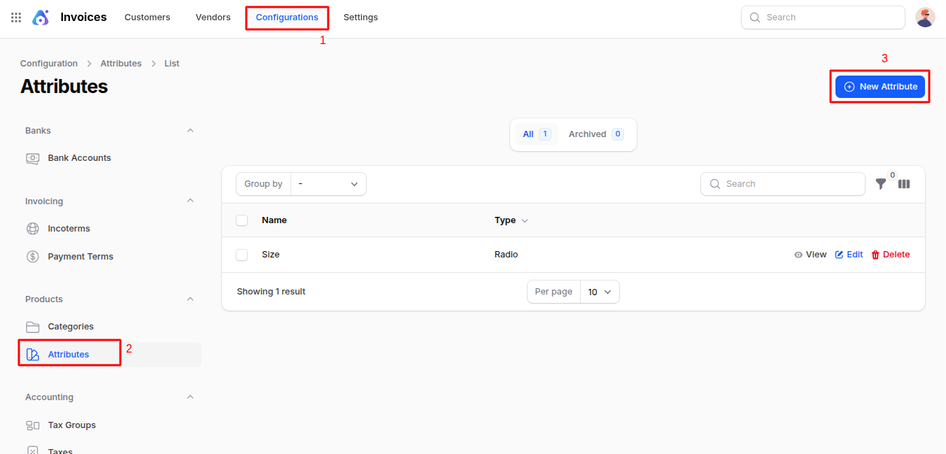Viewport: 946px width, 454px height.
Task: Delete the Size attribute
Action: [890, 255]
